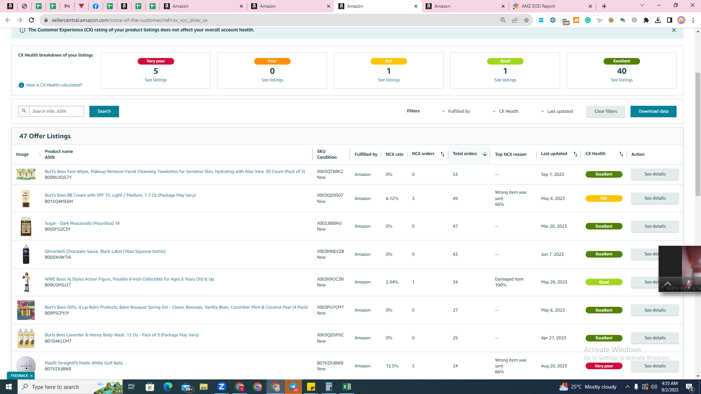See listings under Poor card
The width and height of the screenshot is (701, 394).
[272, 80]
